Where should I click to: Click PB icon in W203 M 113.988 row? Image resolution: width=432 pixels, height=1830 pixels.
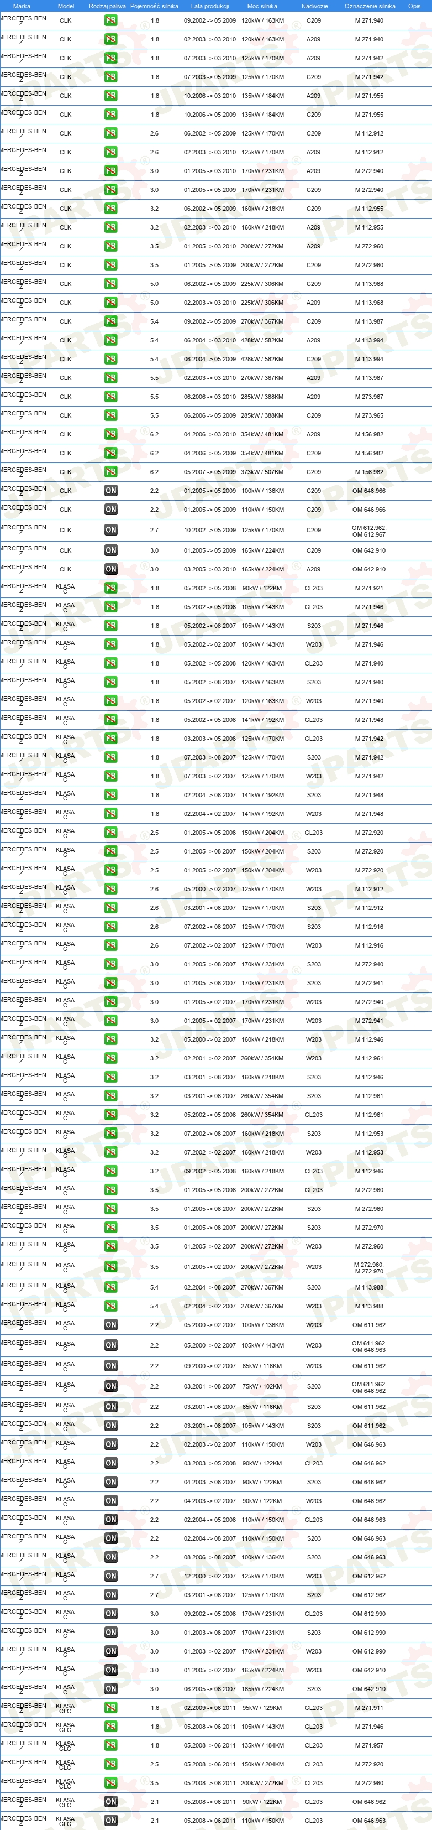pos(110,1306)
